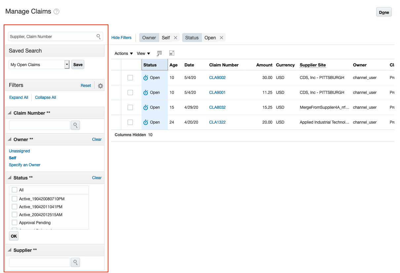Click the Done button
The image size is (400, 273).
pyautogui.click(x=383, y=12)
